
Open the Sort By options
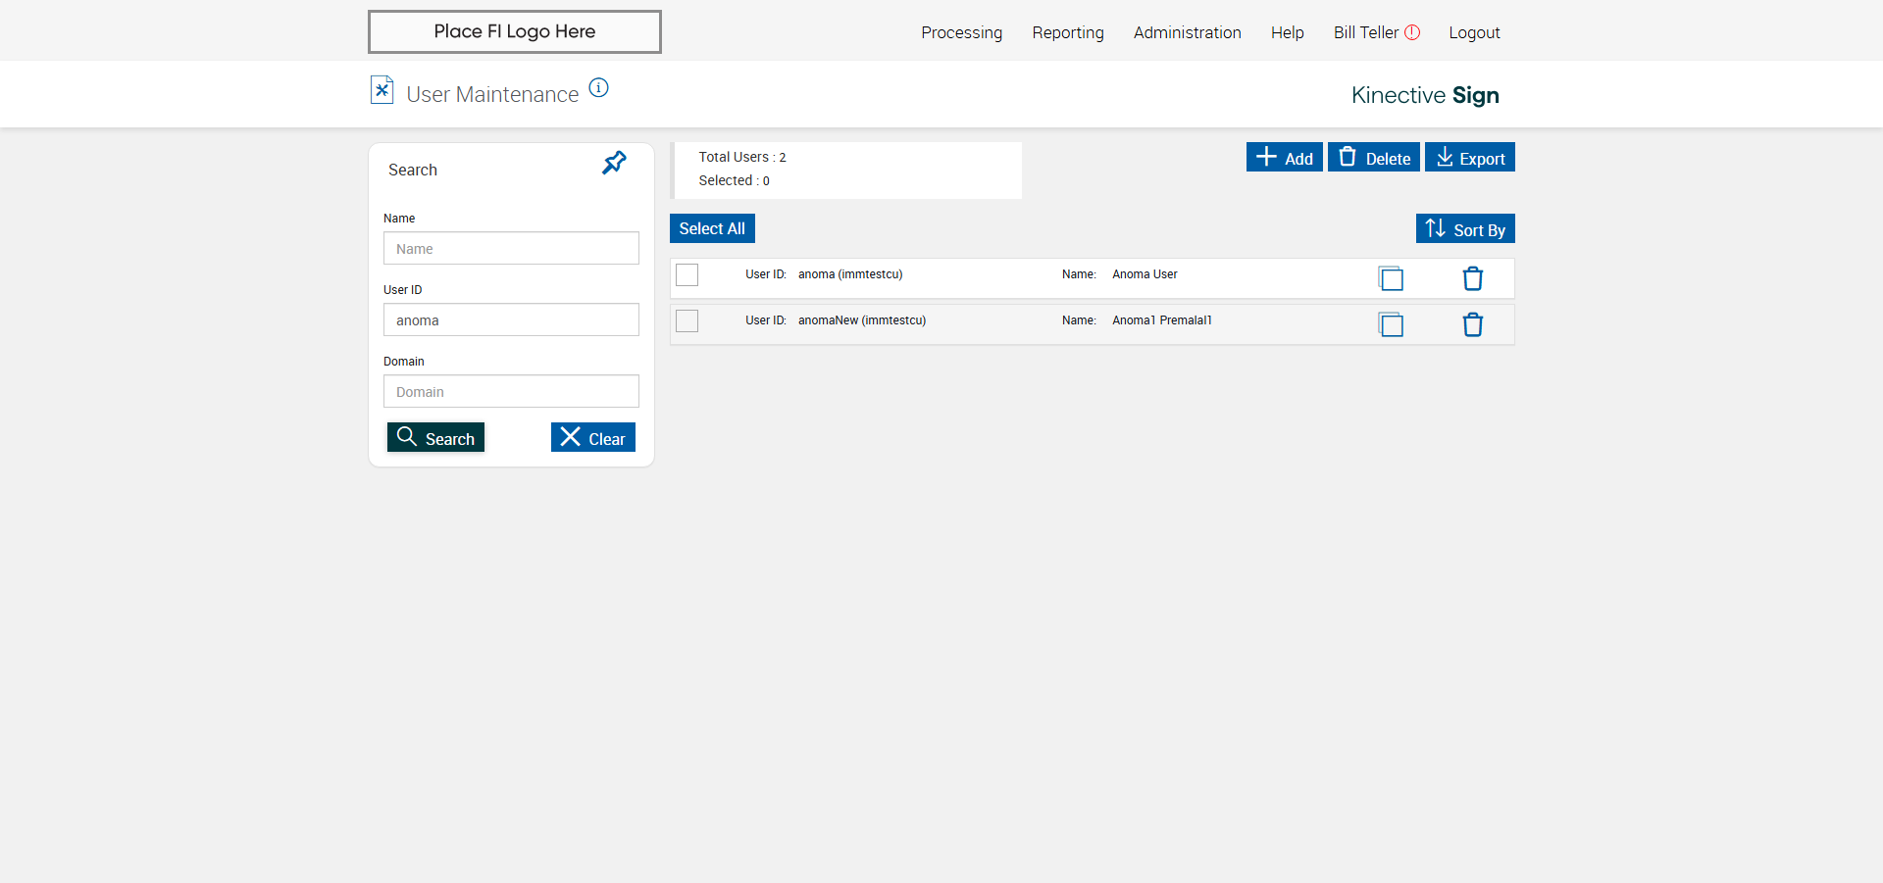pyautogui.click(x=1465, y=228)
